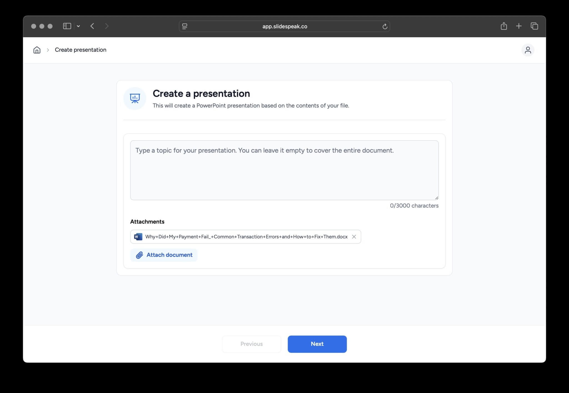The width and height of the screenshot is (569, 393).
Task: Select the Create presentation breadcrumb label
Action: pos(81,50)
